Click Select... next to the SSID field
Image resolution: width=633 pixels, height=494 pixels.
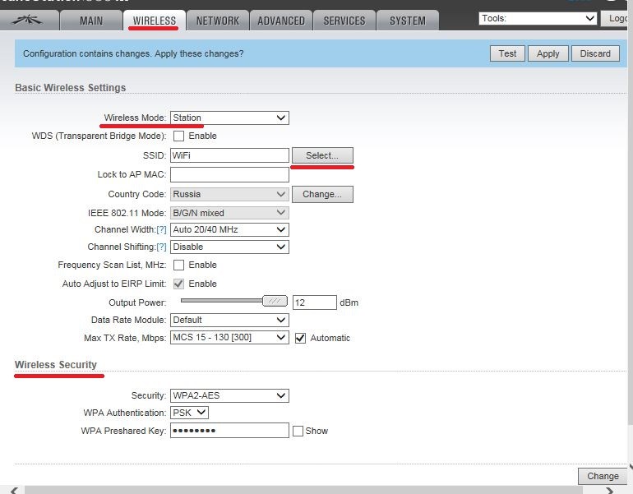pos(321,155)
